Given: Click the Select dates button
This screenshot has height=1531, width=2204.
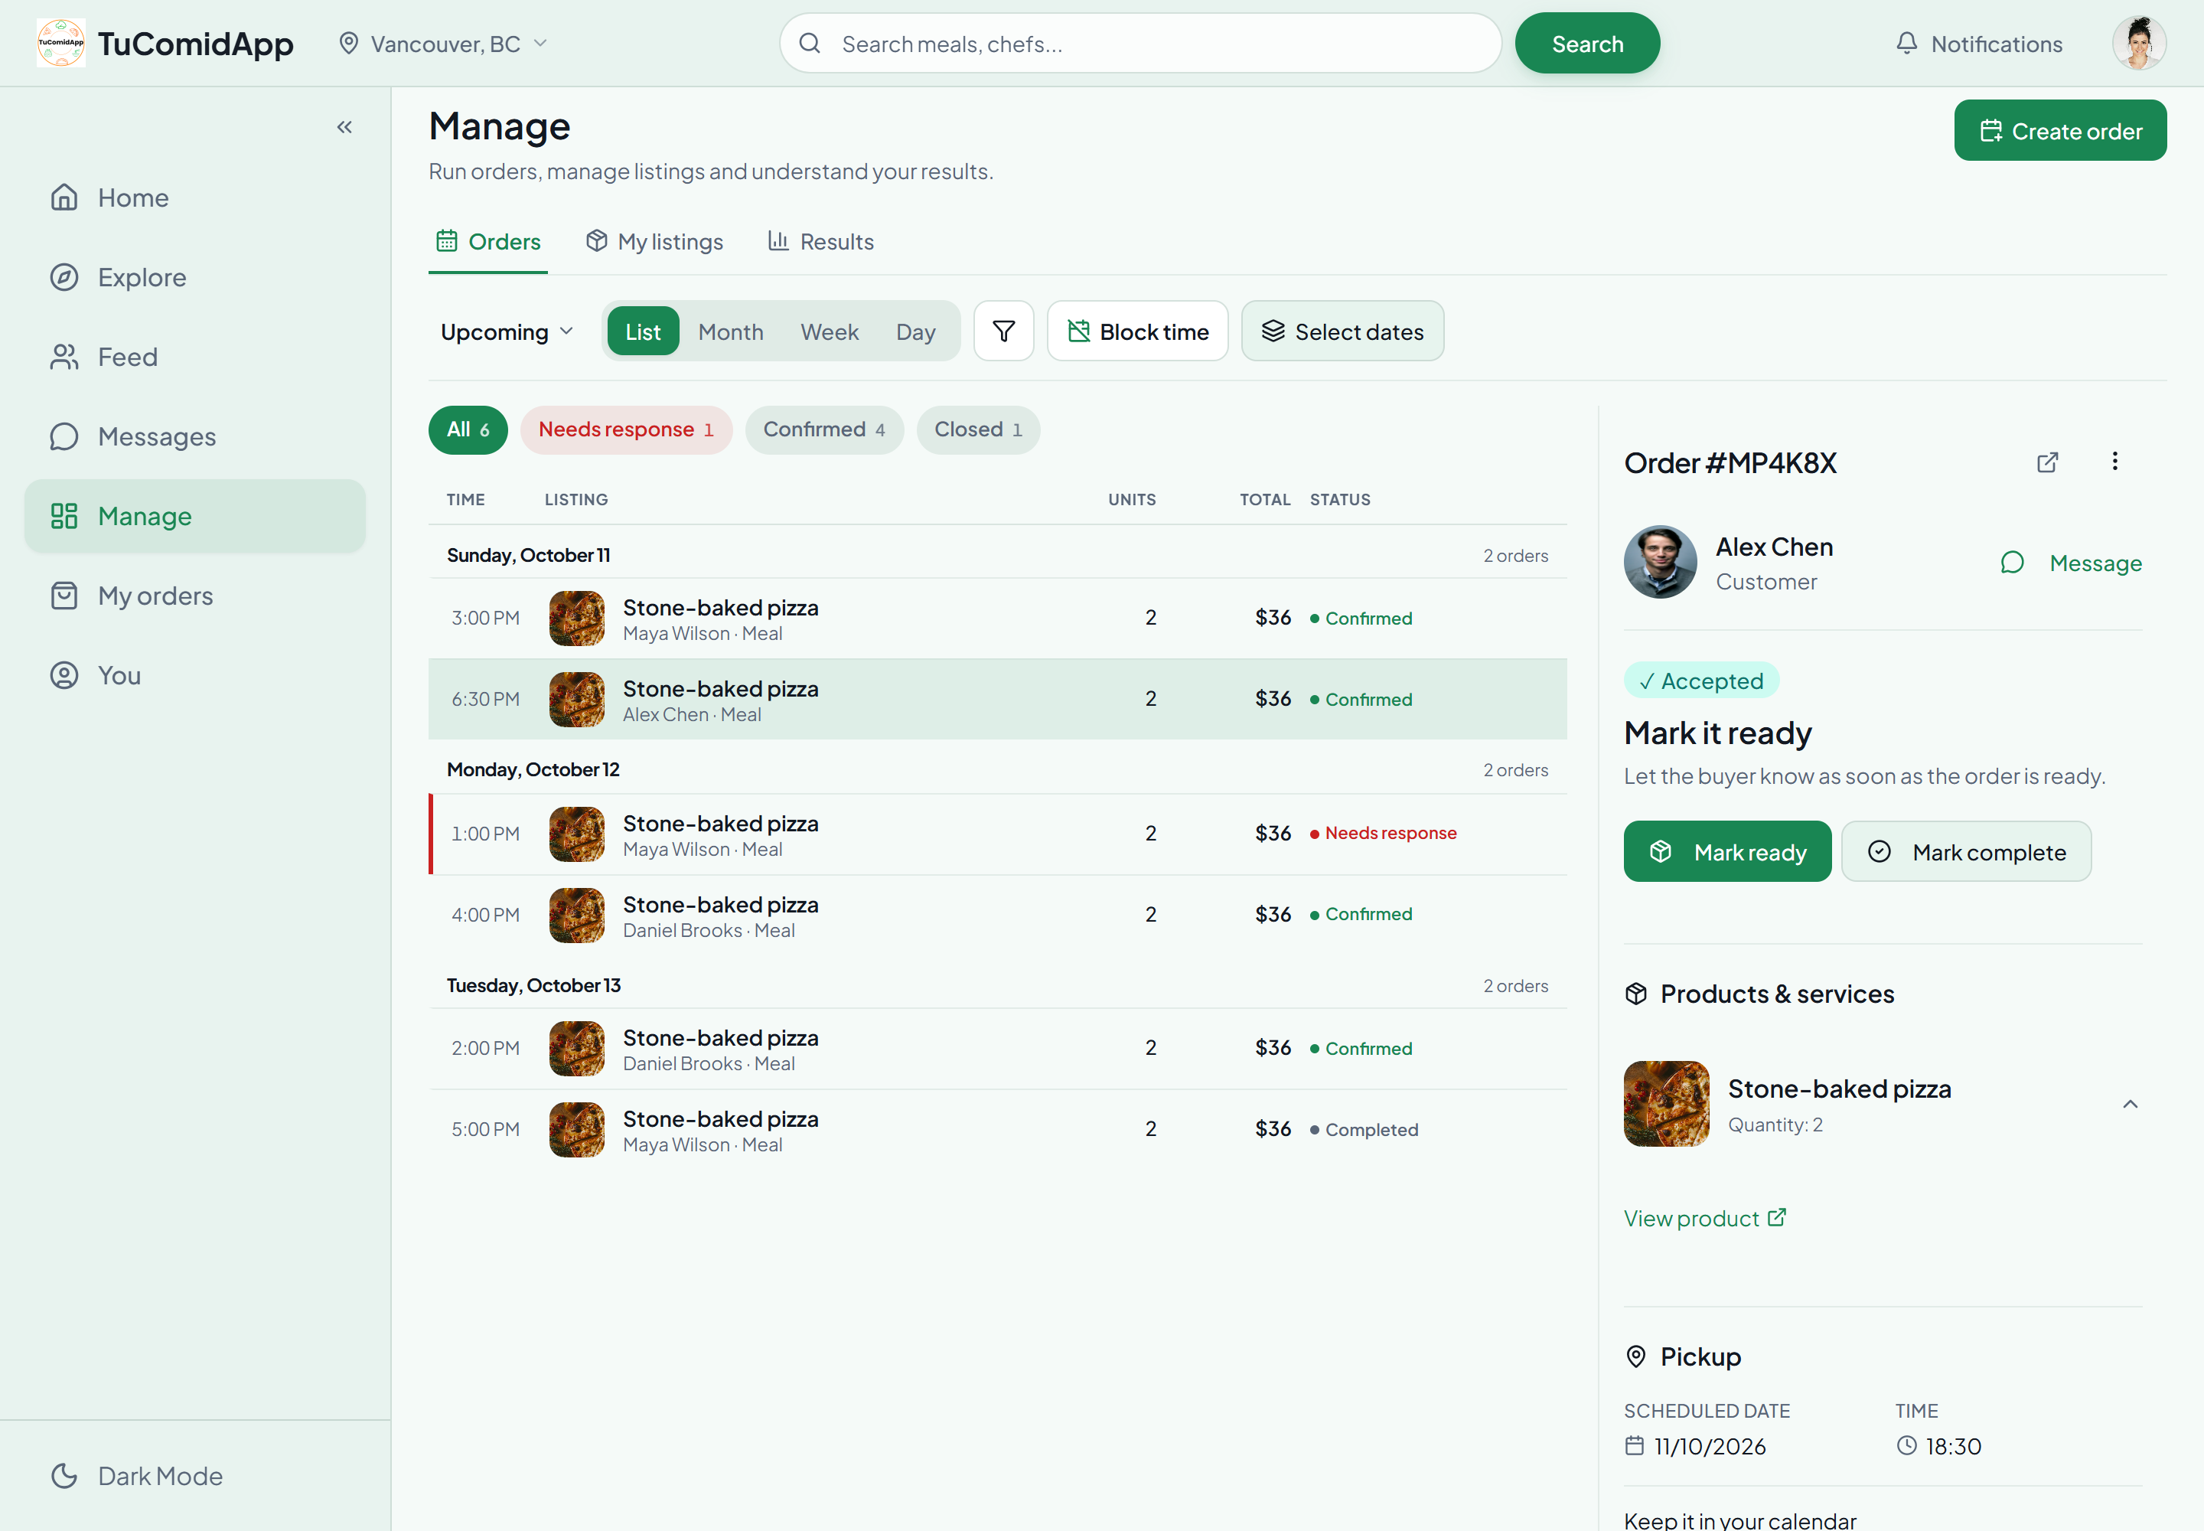Looking at the screenshot, I should 1342,331.
